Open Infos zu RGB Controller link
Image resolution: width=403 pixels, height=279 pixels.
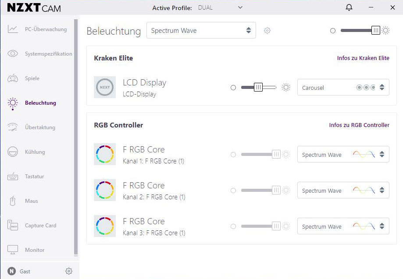tap(359, 125)
